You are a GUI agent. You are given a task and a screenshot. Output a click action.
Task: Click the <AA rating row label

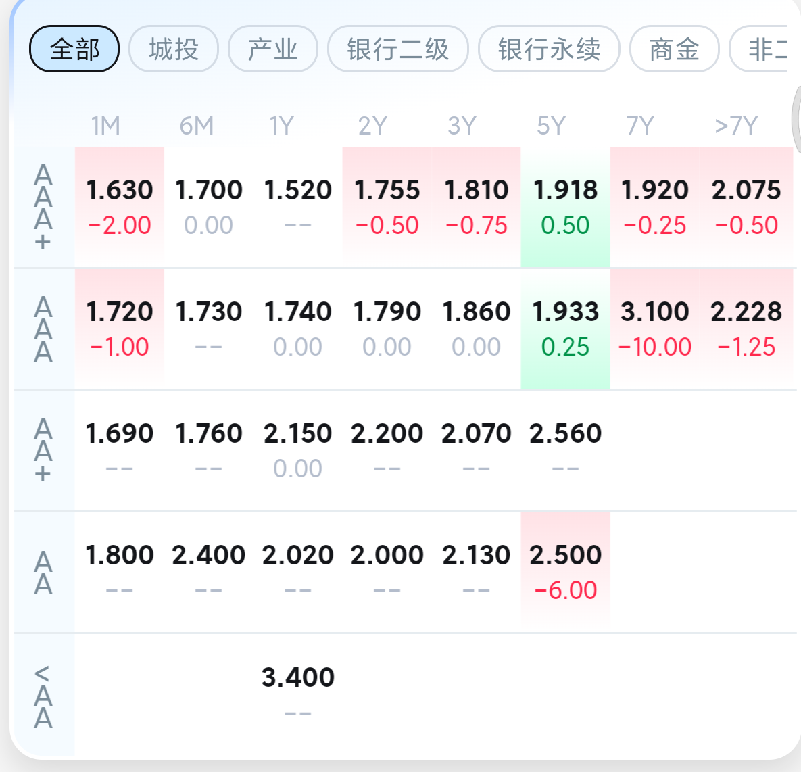click(x=43, y=696)
